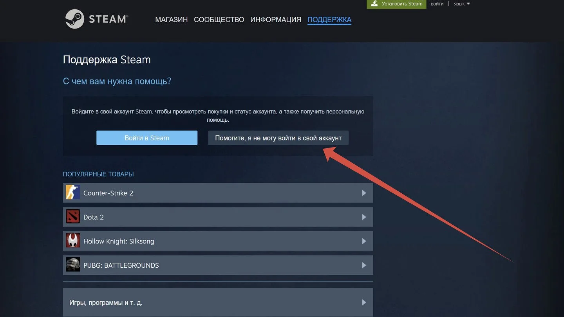Select the Dota 2 title text
Viewport: 564px width, 317px height.
tap(94, 217)
